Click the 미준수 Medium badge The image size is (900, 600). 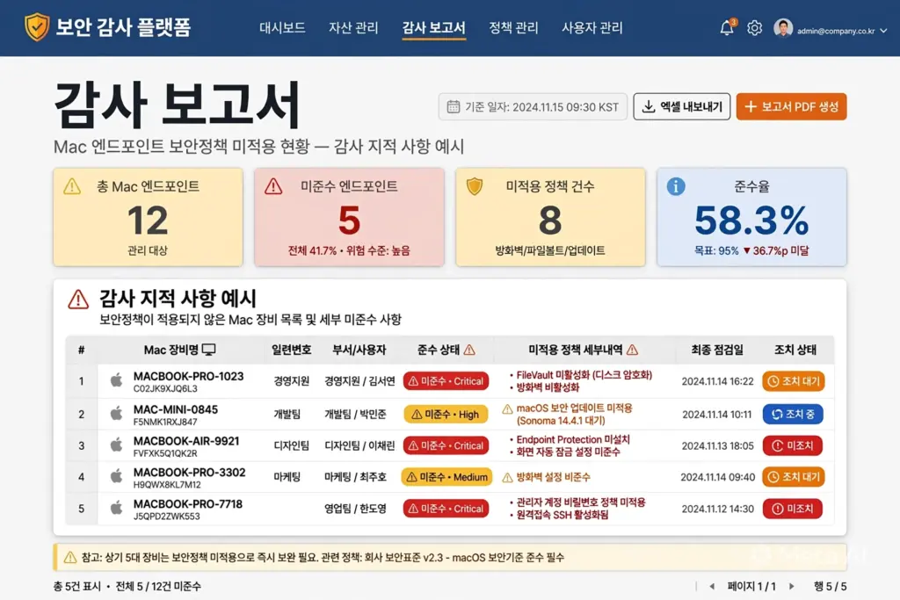pos(446,477)
